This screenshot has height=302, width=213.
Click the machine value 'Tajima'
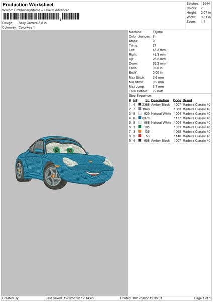coord(158,32)
